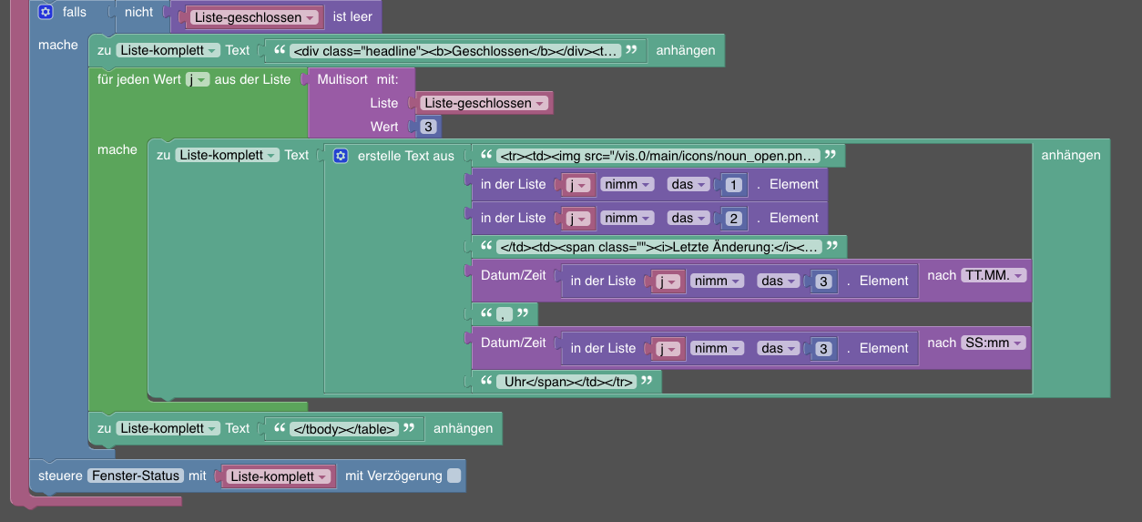
Task: Click the Datum/Zeit label in the SS:mm row
Action: click(x=514, y=343)
